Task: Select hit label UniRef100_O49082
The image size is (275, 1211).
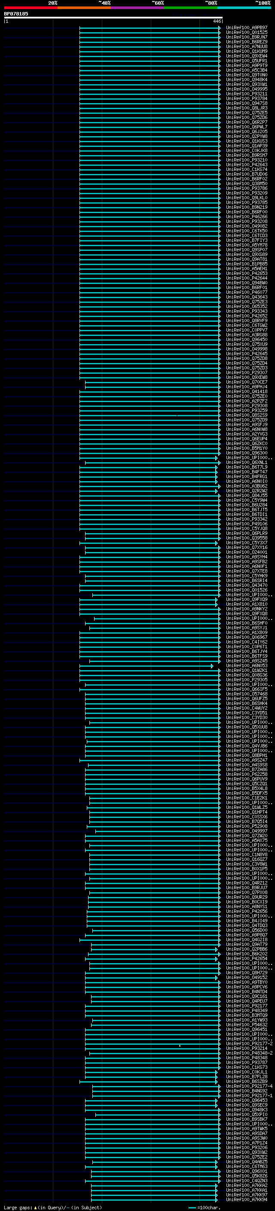Action: [246, 226]
